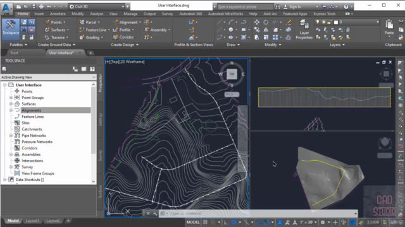Switch to the Start file tab
This screenshot has height=227, width=405.
[x=14, y=53]
